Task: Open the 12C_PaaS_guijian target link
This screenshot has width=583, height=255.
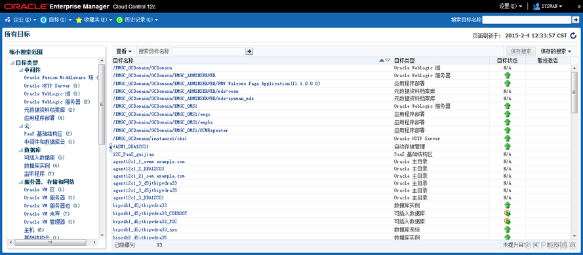Action: pyautogui.click(x=134, y=154)
